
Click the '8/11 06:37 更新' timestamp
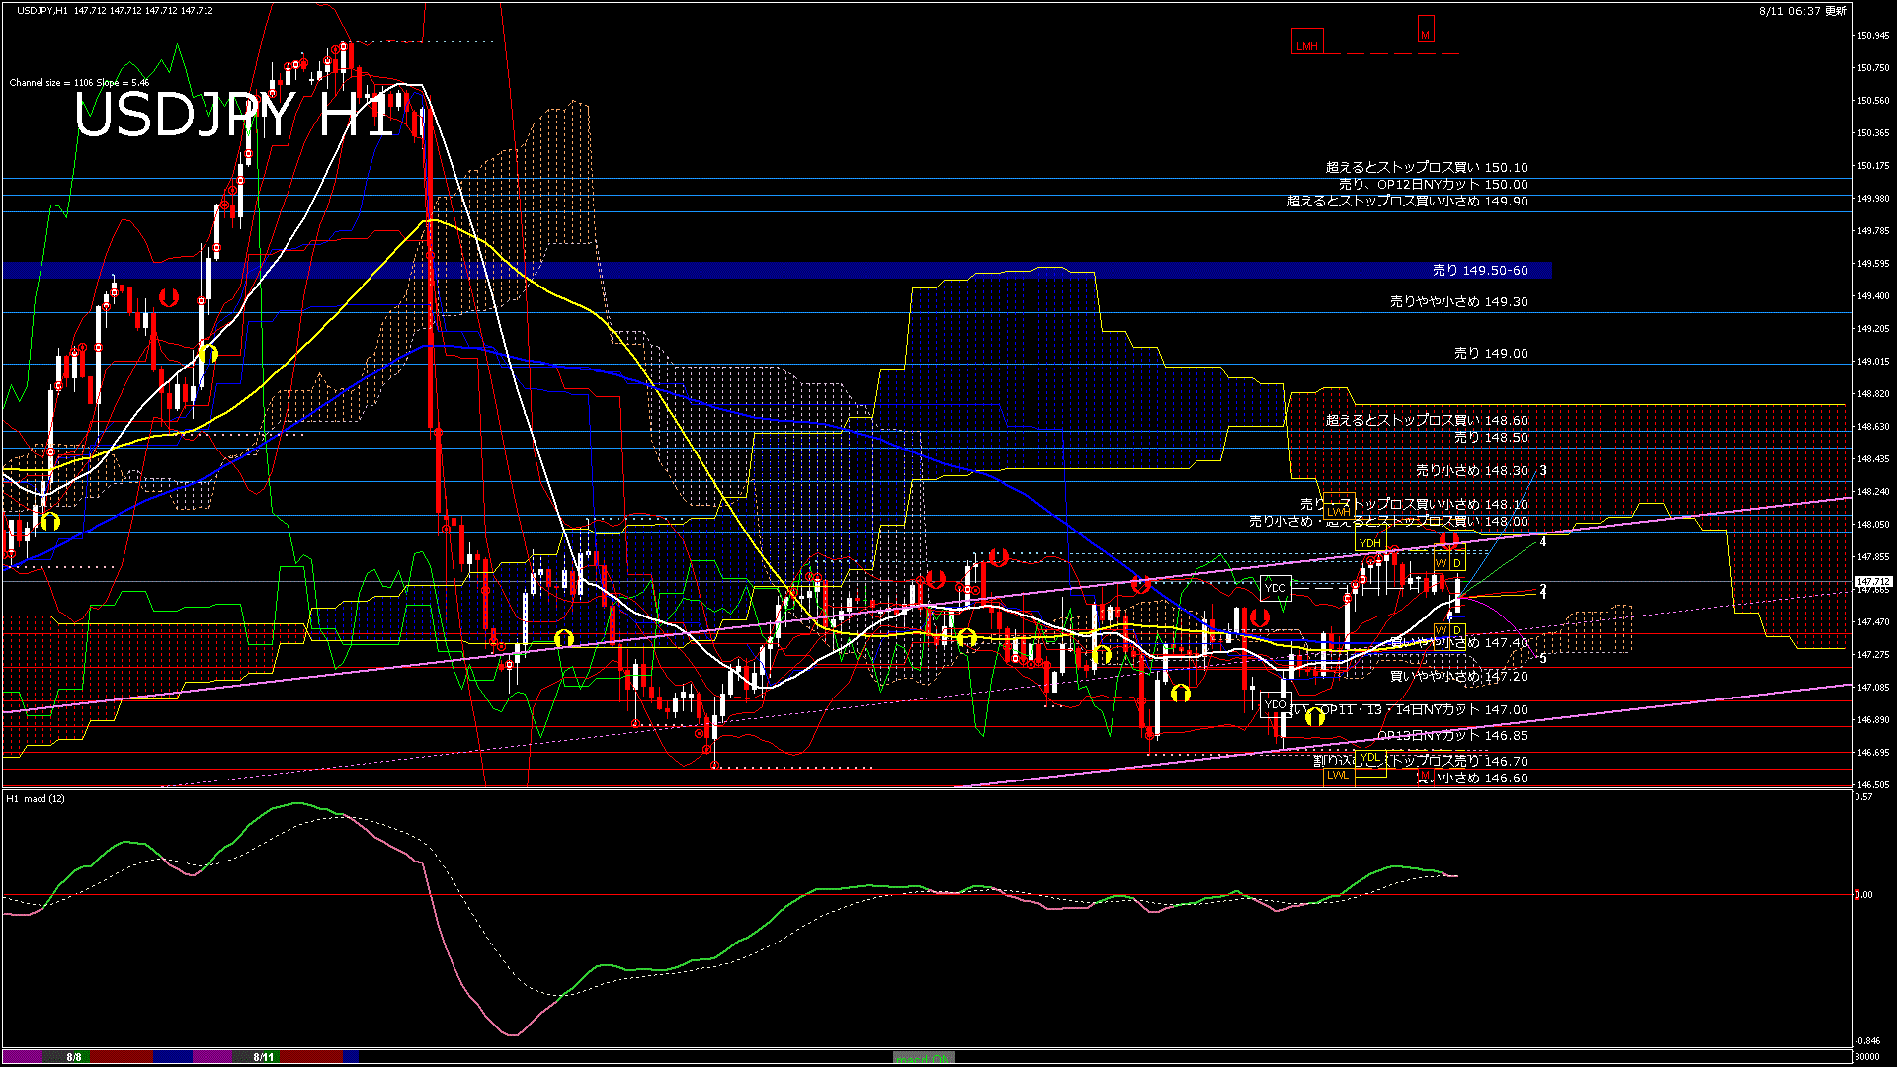[x=1802, y=11]
